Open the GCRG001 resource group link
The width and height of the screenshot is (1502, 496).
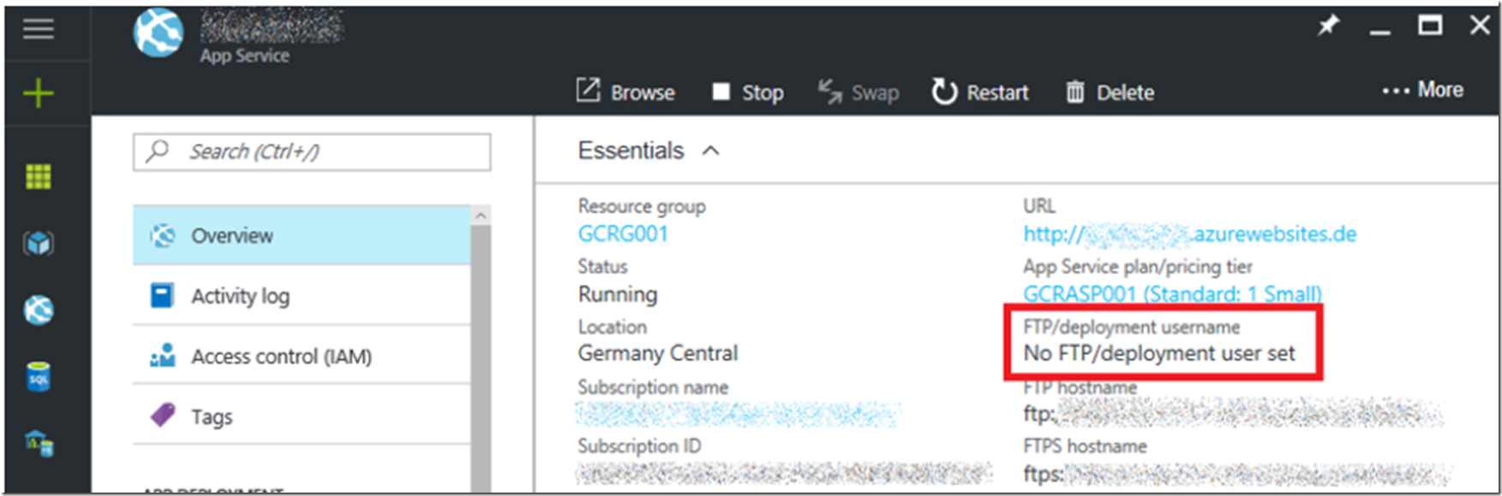click(x=623, y=234)
